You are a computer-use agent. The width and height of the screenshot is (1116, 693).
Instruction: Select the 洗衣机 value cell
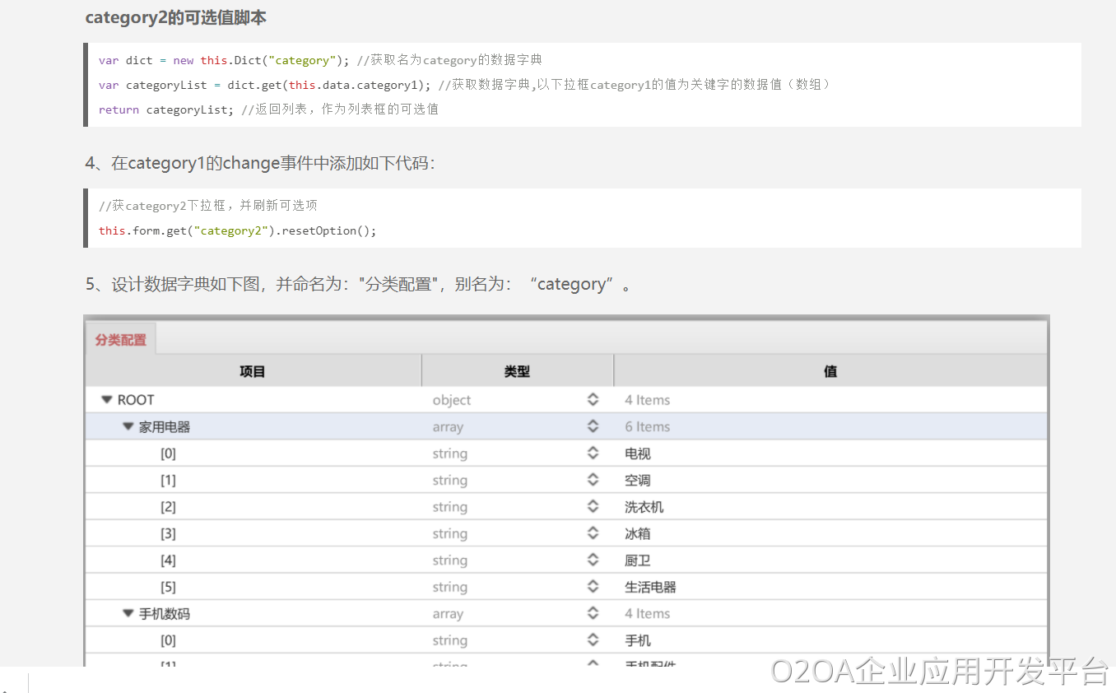coord(644,507)
